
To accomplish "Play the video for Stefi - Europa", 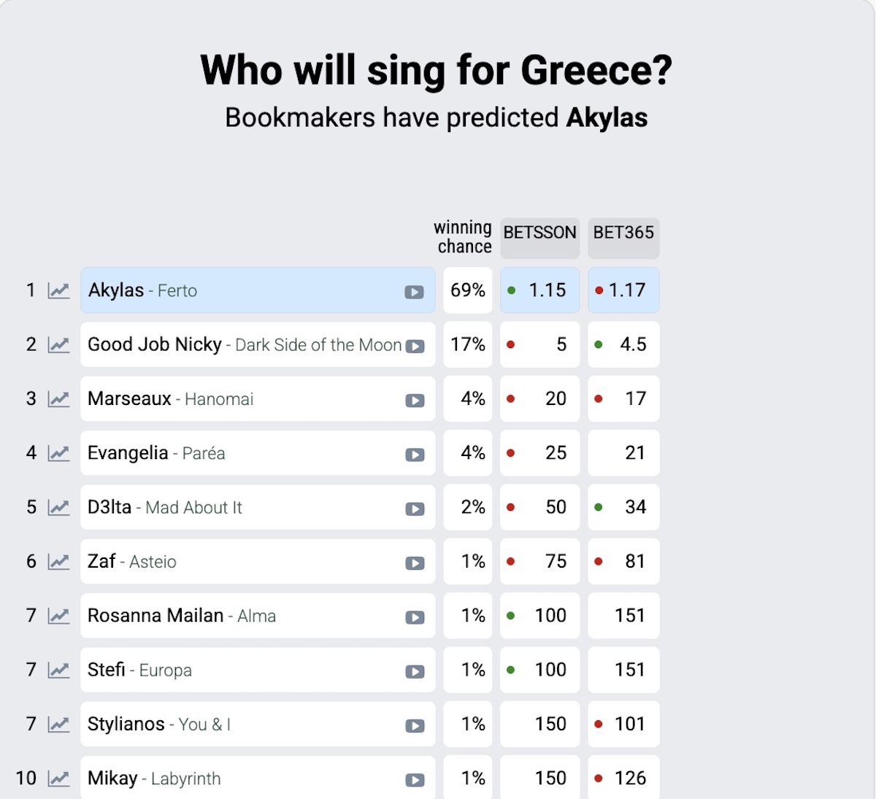I will click(x=415, y=671).
